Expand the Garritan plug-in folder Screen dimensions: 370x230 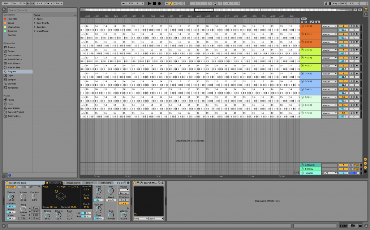tap(35, 27)
